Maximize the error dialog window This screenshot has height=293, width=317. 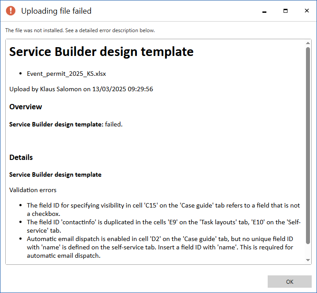click(x=285, y=11)
